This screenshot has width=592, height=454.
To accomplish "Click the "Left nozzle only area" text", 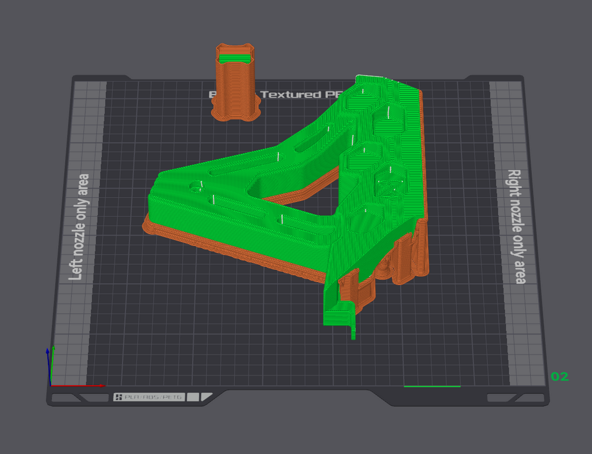I will (x=79, y=227).
